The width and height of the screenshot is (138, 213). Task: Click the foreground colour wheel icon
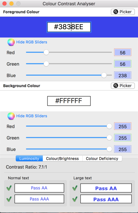[x=11, y=42]
